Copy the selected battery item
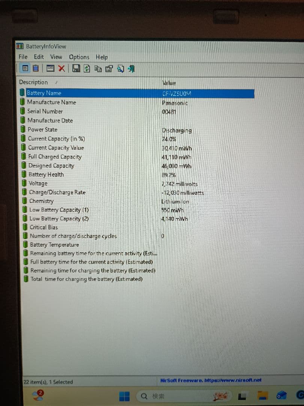This screenshot has height=406, width=304. pyautogui.click(x=98, y=68)
